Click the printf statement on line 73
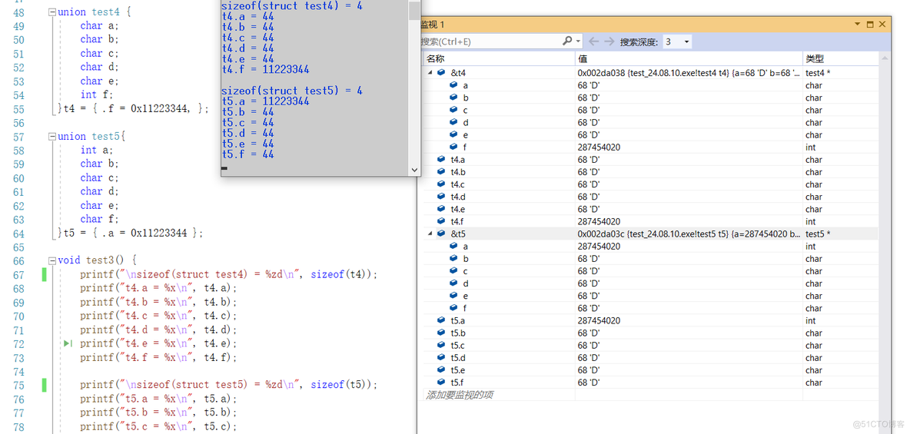Screen dimensions: 910x434 coord(159,357)
